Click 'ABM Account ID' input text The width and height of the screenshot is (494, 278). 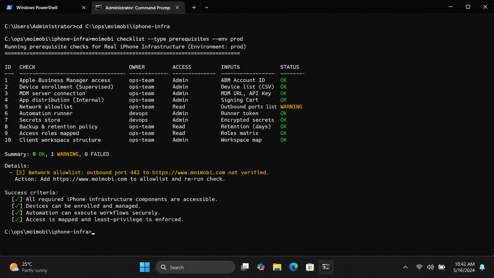(243, 80)
